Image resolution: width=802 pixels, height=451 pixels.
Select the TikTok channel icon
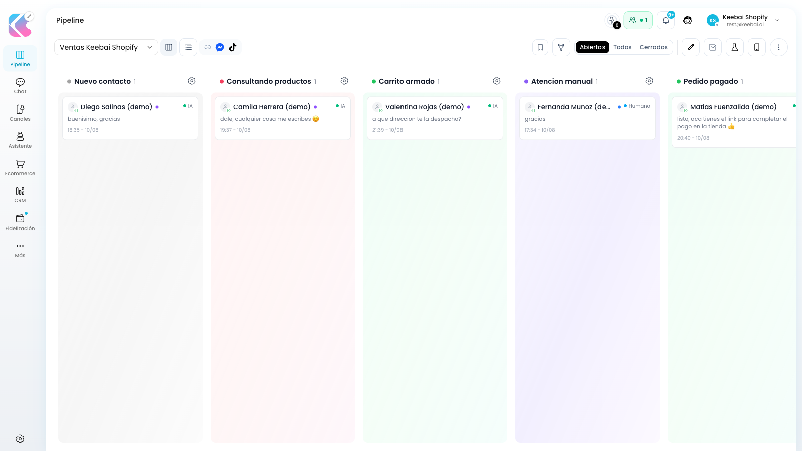tap(233, 47)
